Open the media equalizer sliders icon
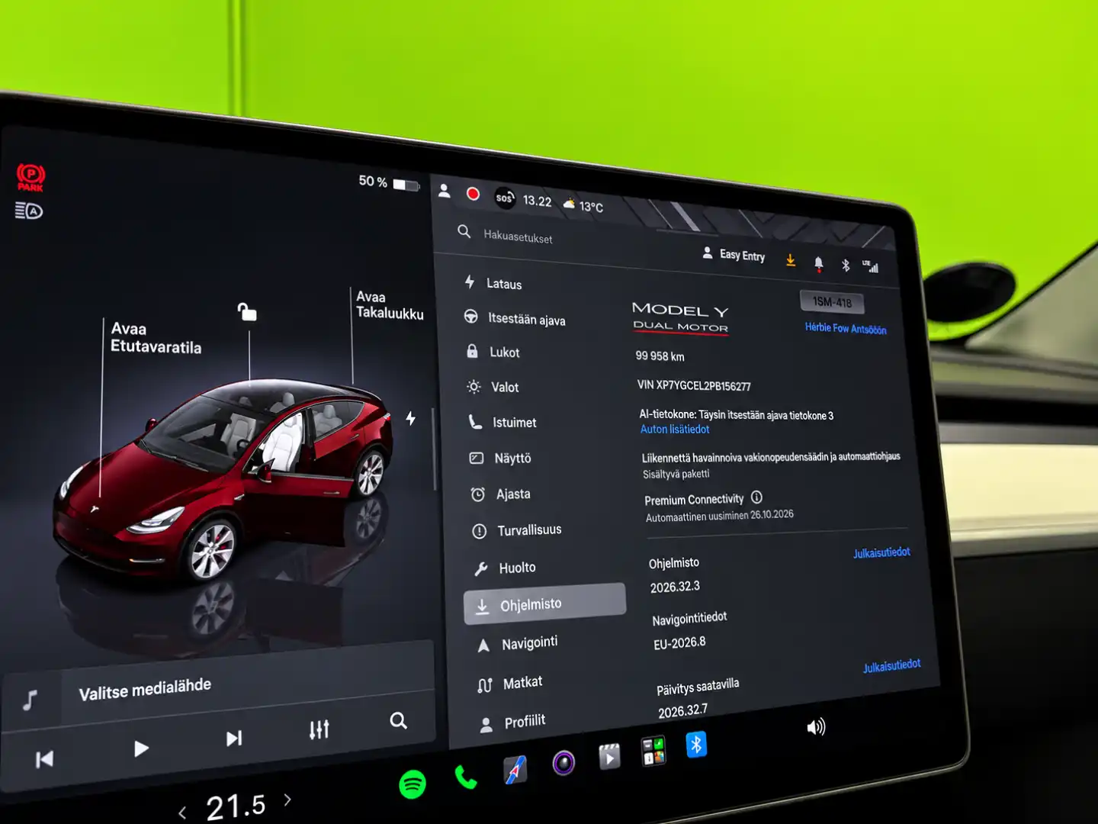The width and height of the screenshot is (1098, 824). pos(319,729)
